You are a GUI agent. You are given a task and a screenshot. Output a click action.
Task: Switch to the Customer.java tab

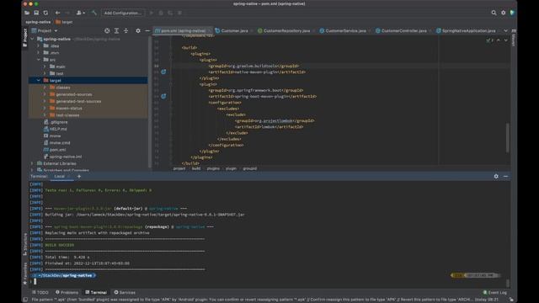point(234,30)
